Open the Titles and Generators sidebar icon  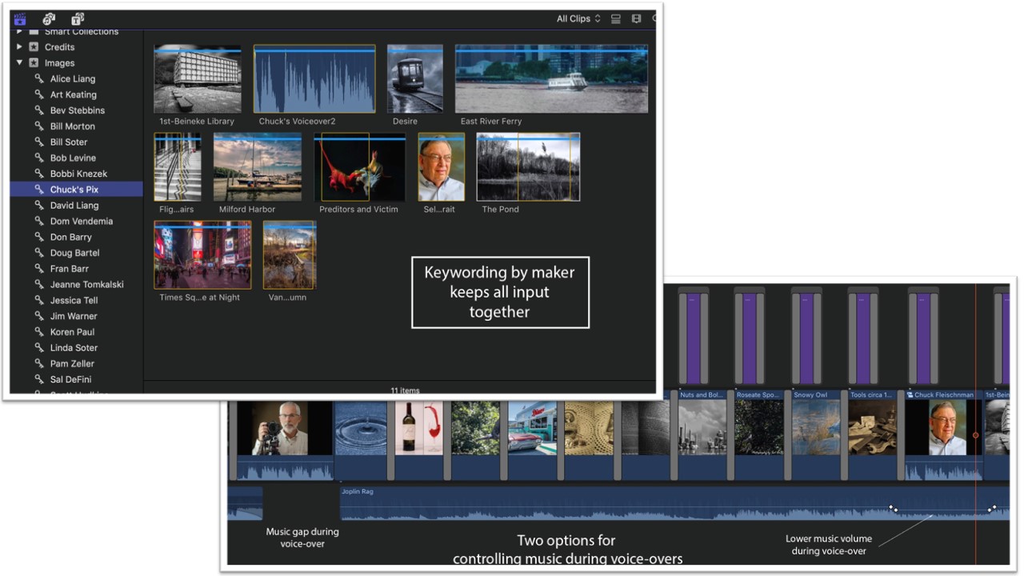pyautogui.click(x=78, y=18)
